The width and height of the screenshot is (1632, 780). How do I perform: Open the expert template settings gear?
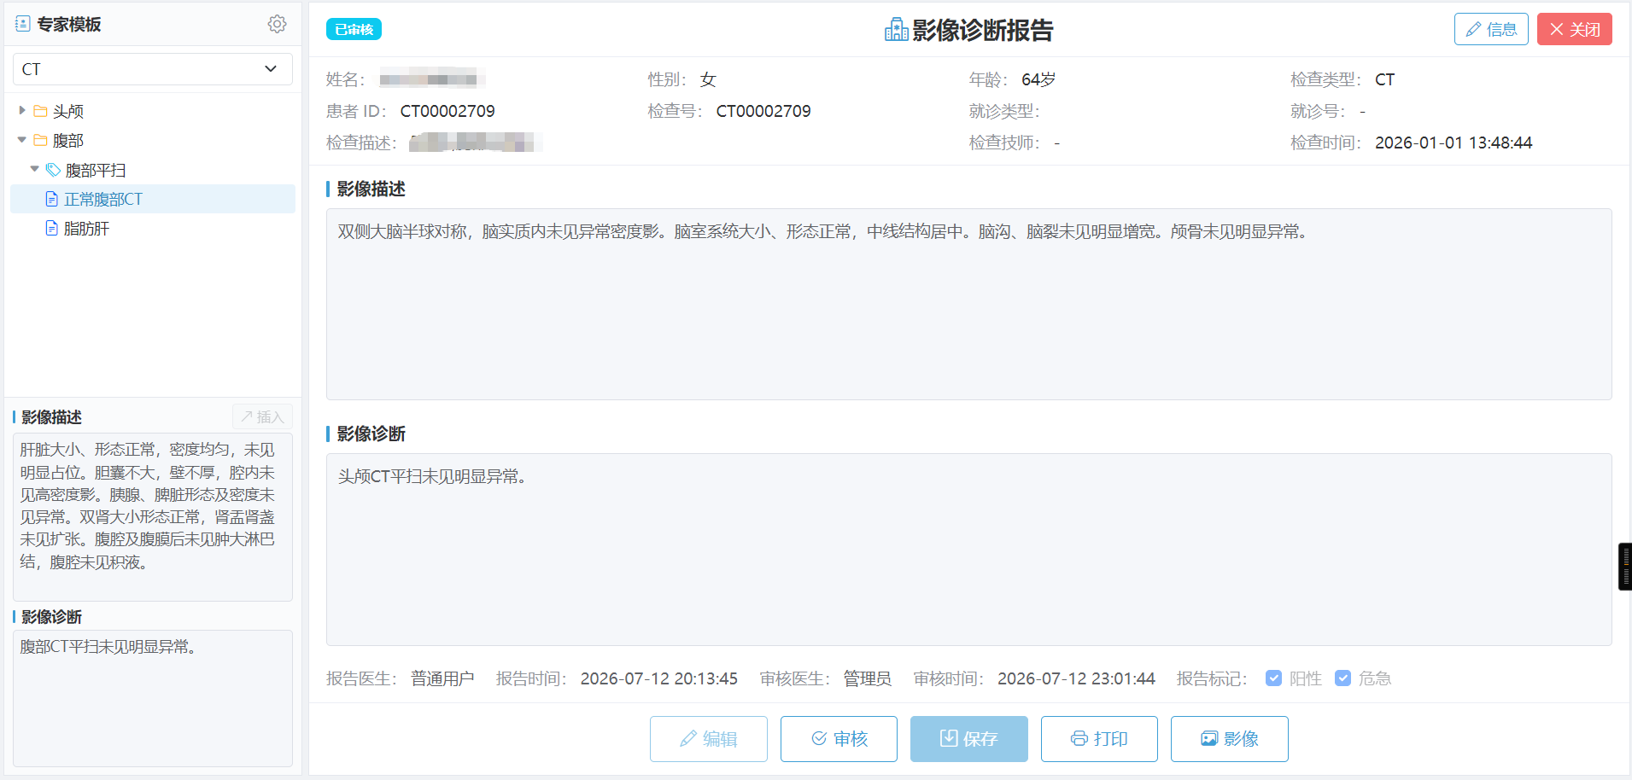coord(277,24)
